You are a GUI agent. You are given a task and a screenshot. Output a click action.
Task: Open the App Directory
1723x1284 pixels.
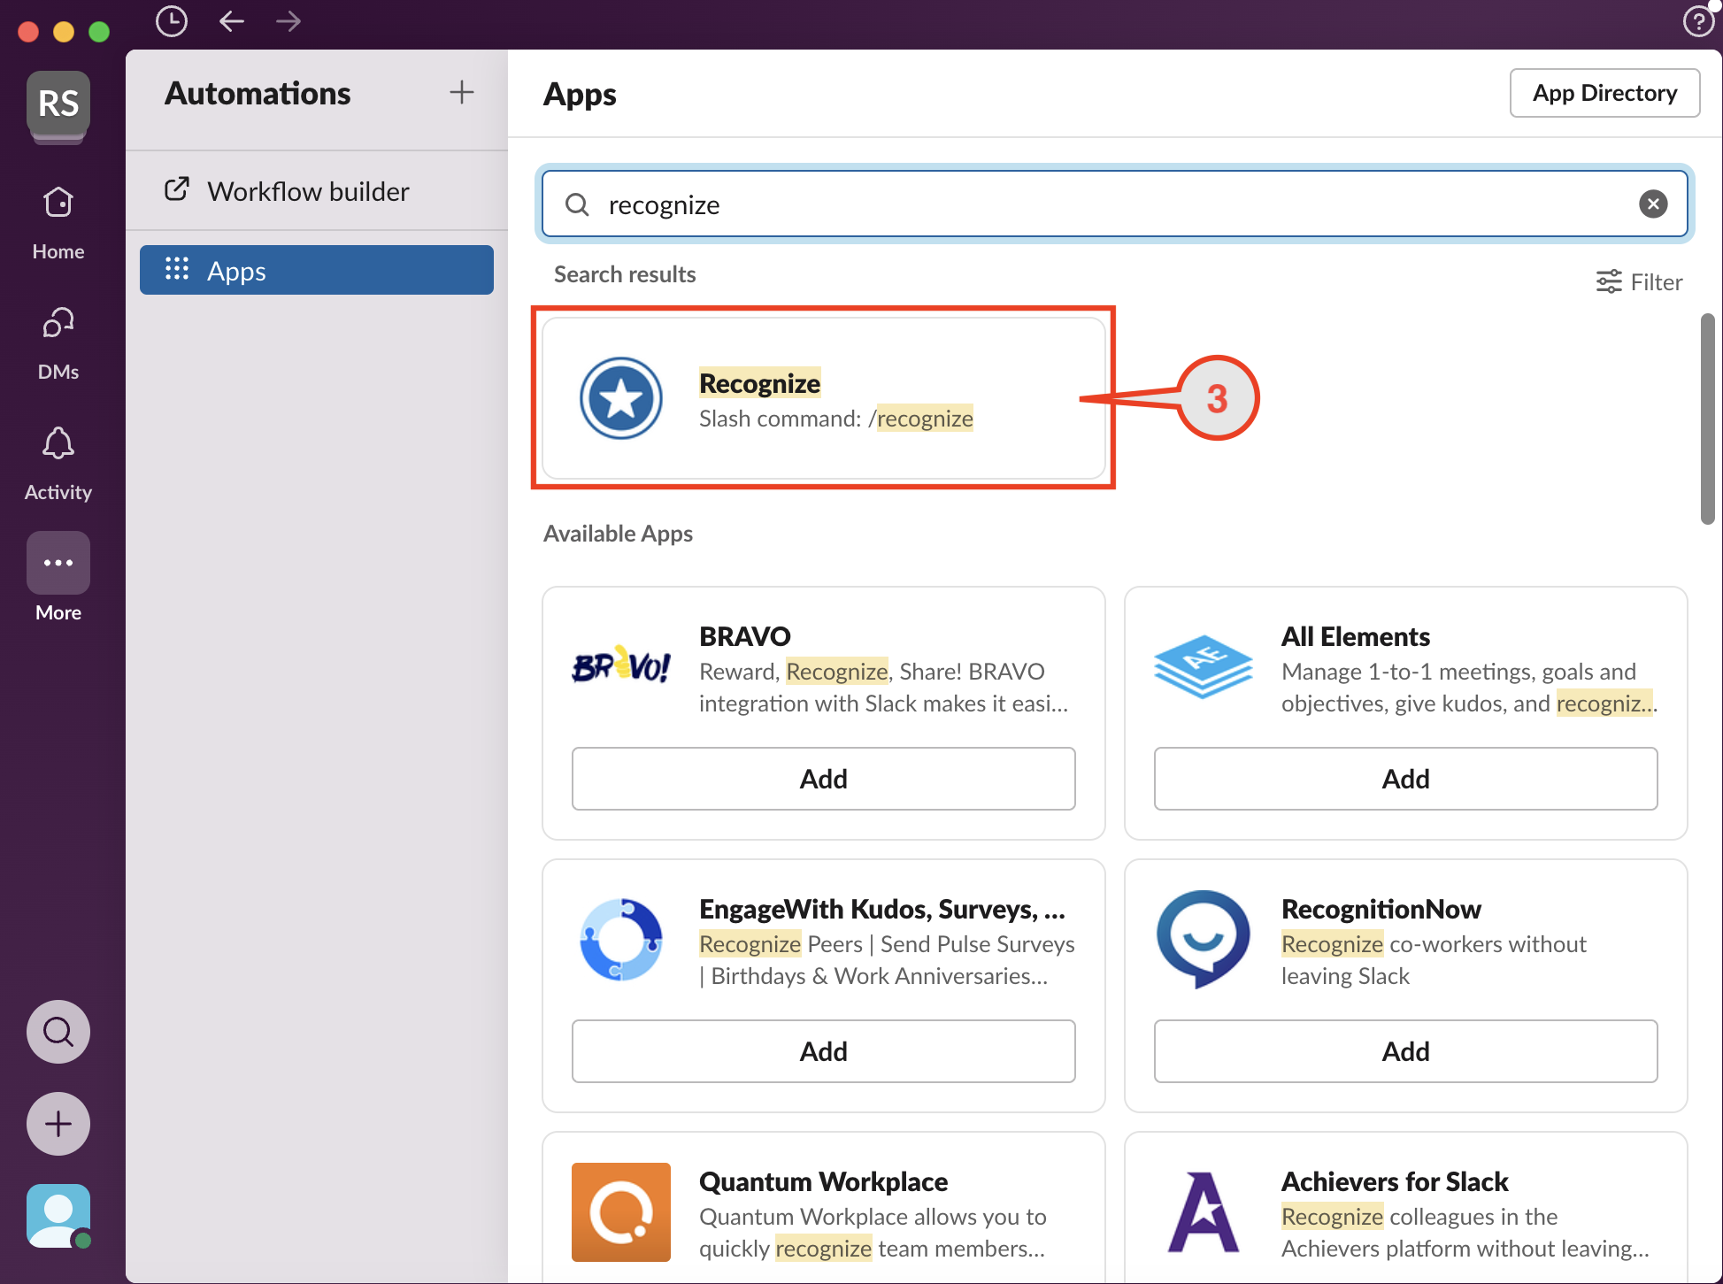point(1604,93)
